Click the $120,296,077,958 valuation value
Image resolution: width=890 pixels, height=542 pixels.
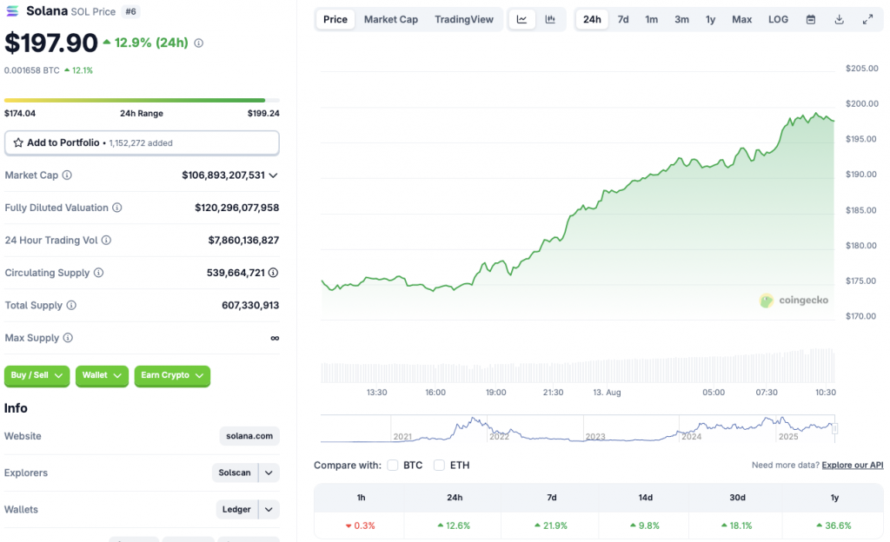tap(236, 208)
